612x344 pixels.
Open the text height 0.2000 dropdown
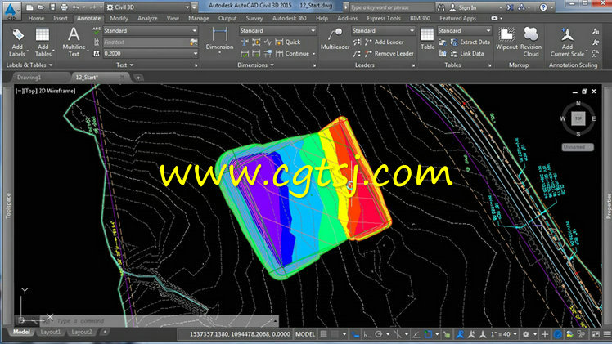tap(151, 53)
